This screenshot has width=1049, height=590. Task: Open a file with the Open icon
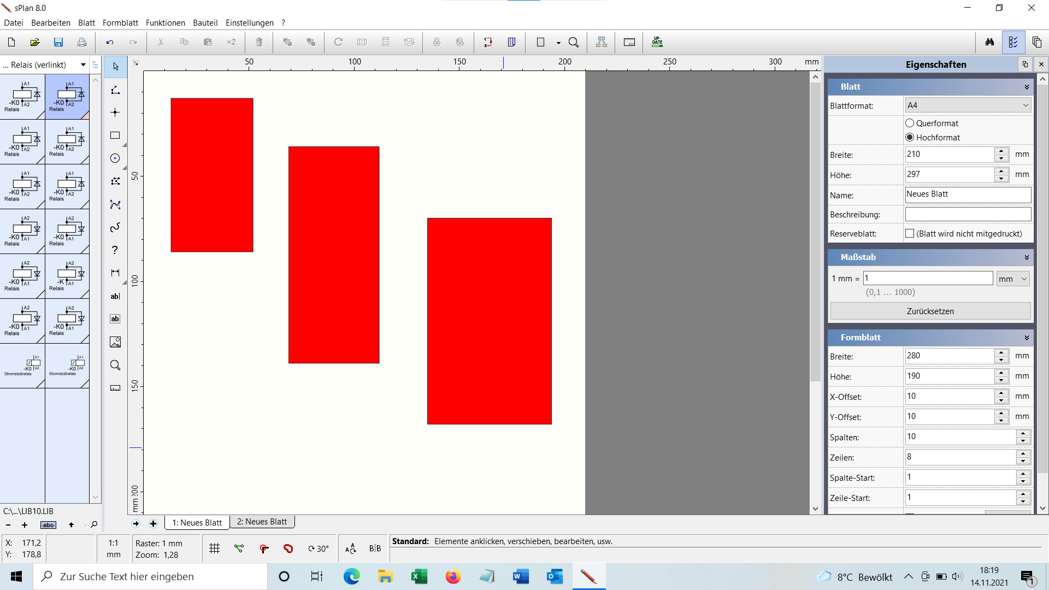[35, 42]
